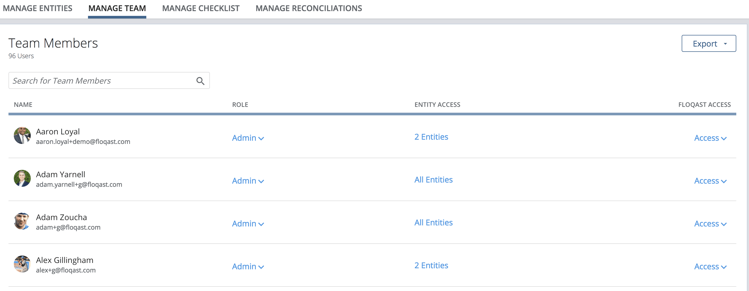Select the name Adam Yarnell
749x291 pixels.
[x=60, y=174]
